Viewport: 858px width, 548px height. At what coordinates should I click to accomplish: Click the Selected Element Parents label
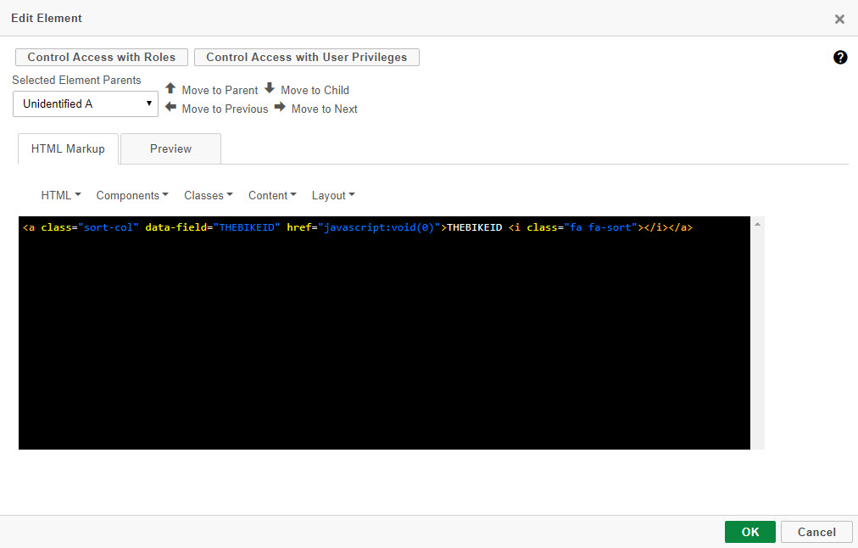(x=76, y=80)
